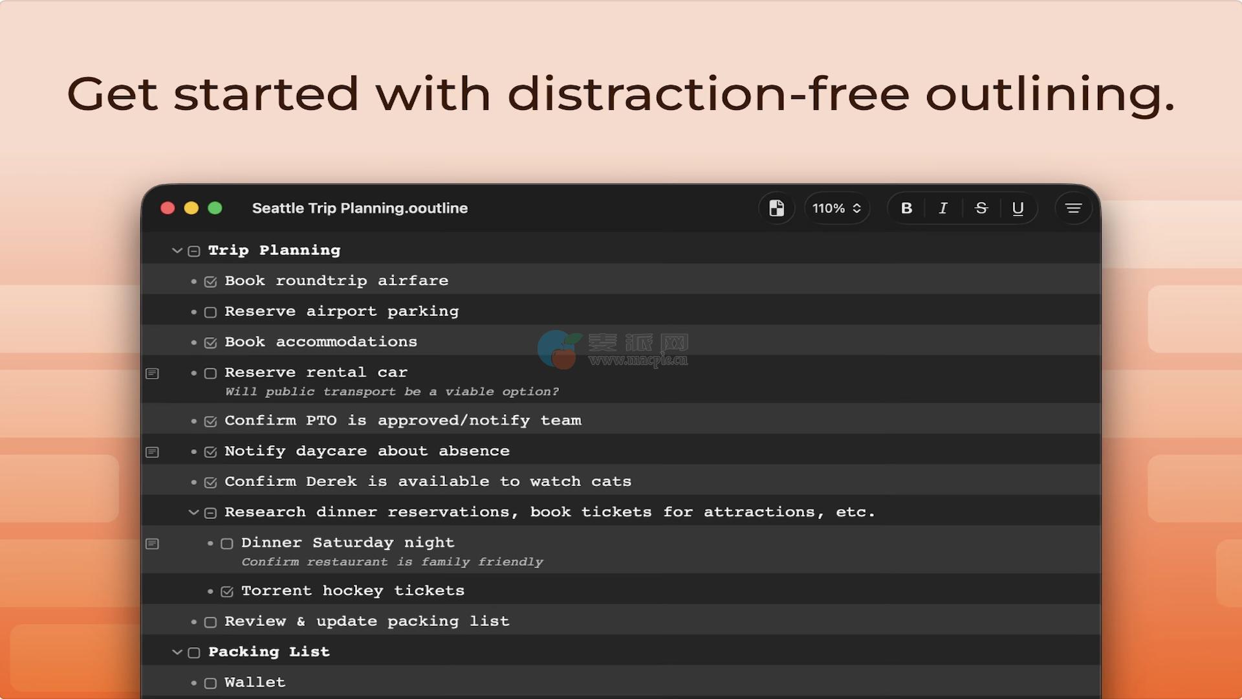This screenshot has width=1242, height=699.
Task: Collapse the Packing List section
Action: coord(177,652)
